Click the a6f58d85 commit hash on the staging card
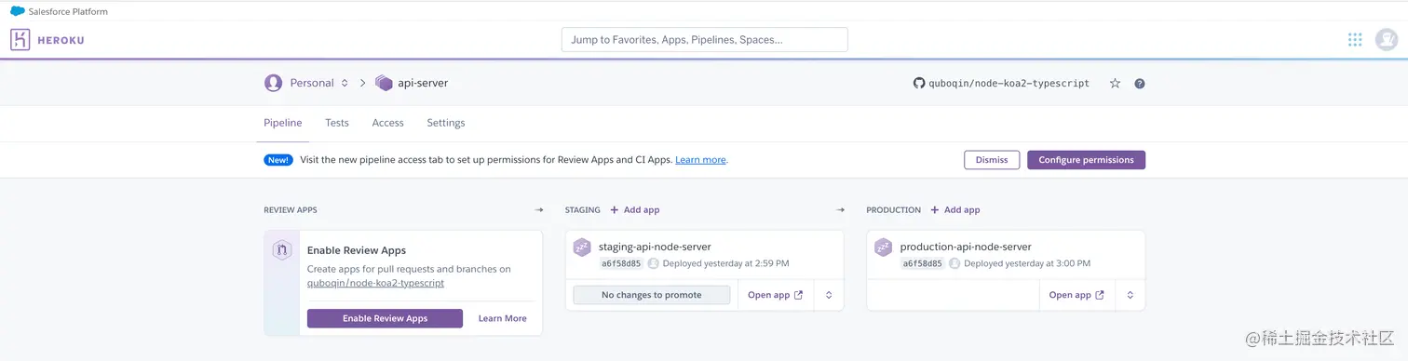 (x=621, y=263)
